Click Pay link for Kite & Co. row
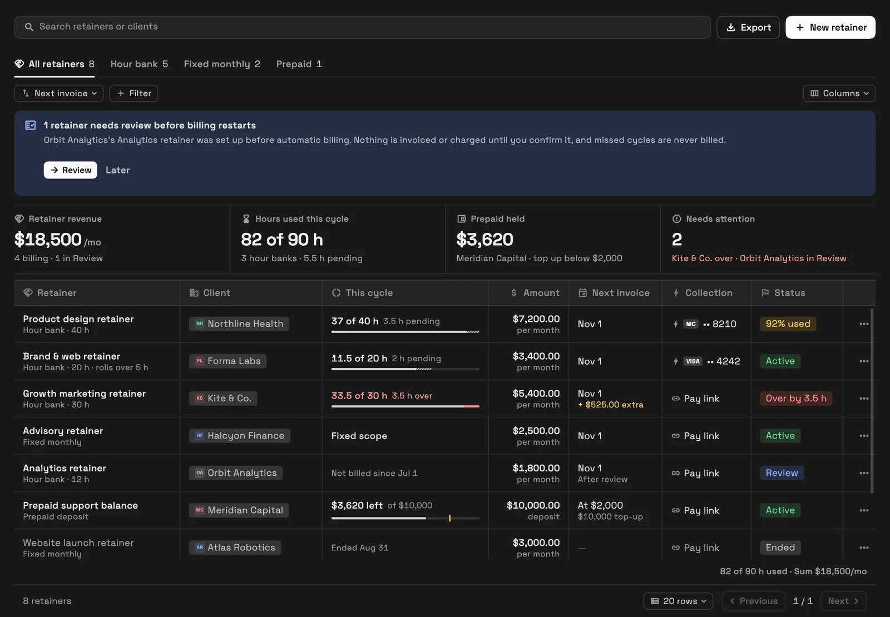Image resolution: width=890 pixels, height=617 pixels. coord(695,399)
